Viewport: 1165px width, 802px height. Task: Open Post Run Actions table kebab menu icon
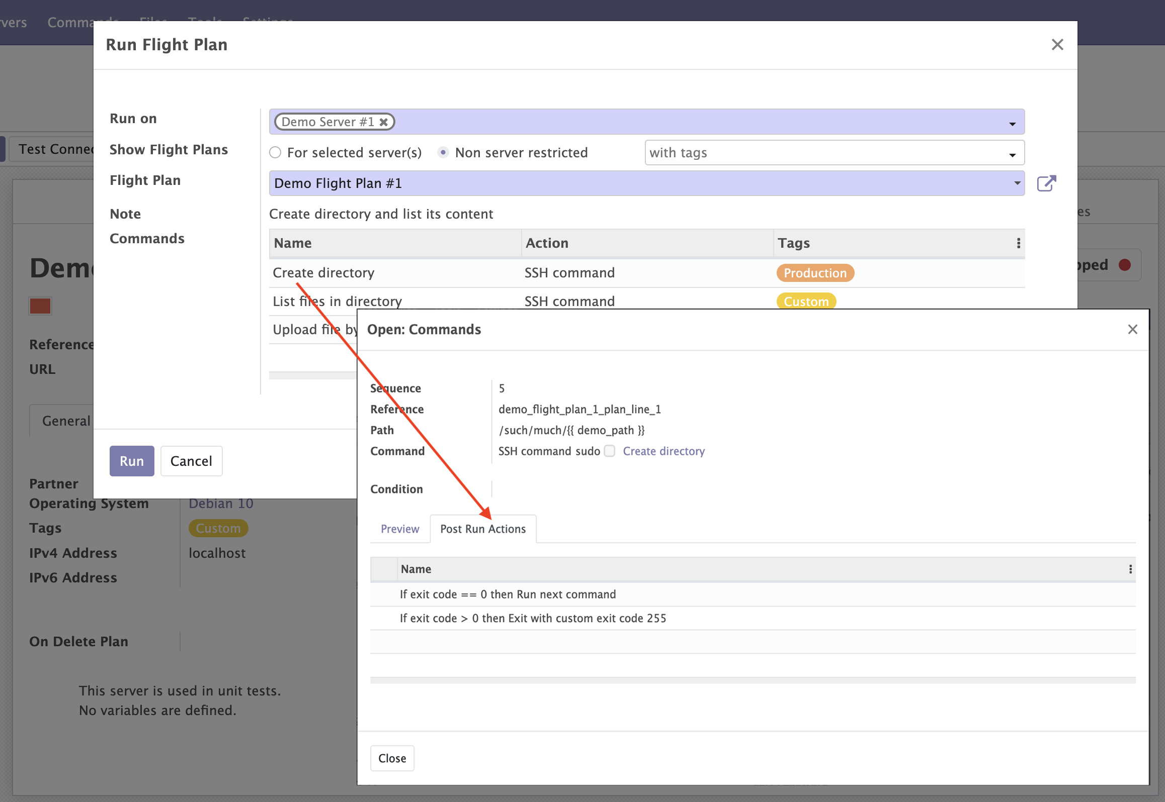[x=1130, y=569]
